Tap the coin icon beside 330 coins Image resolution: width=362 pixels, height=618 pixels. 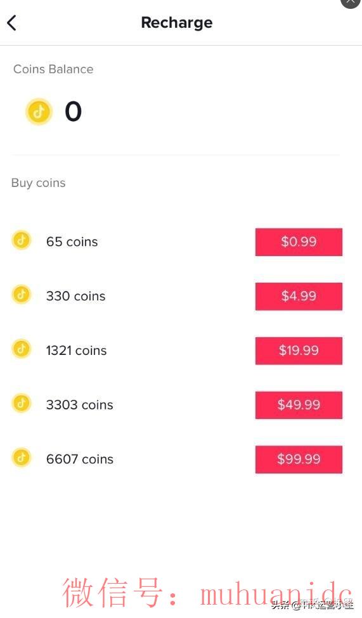tap(22, 294)
